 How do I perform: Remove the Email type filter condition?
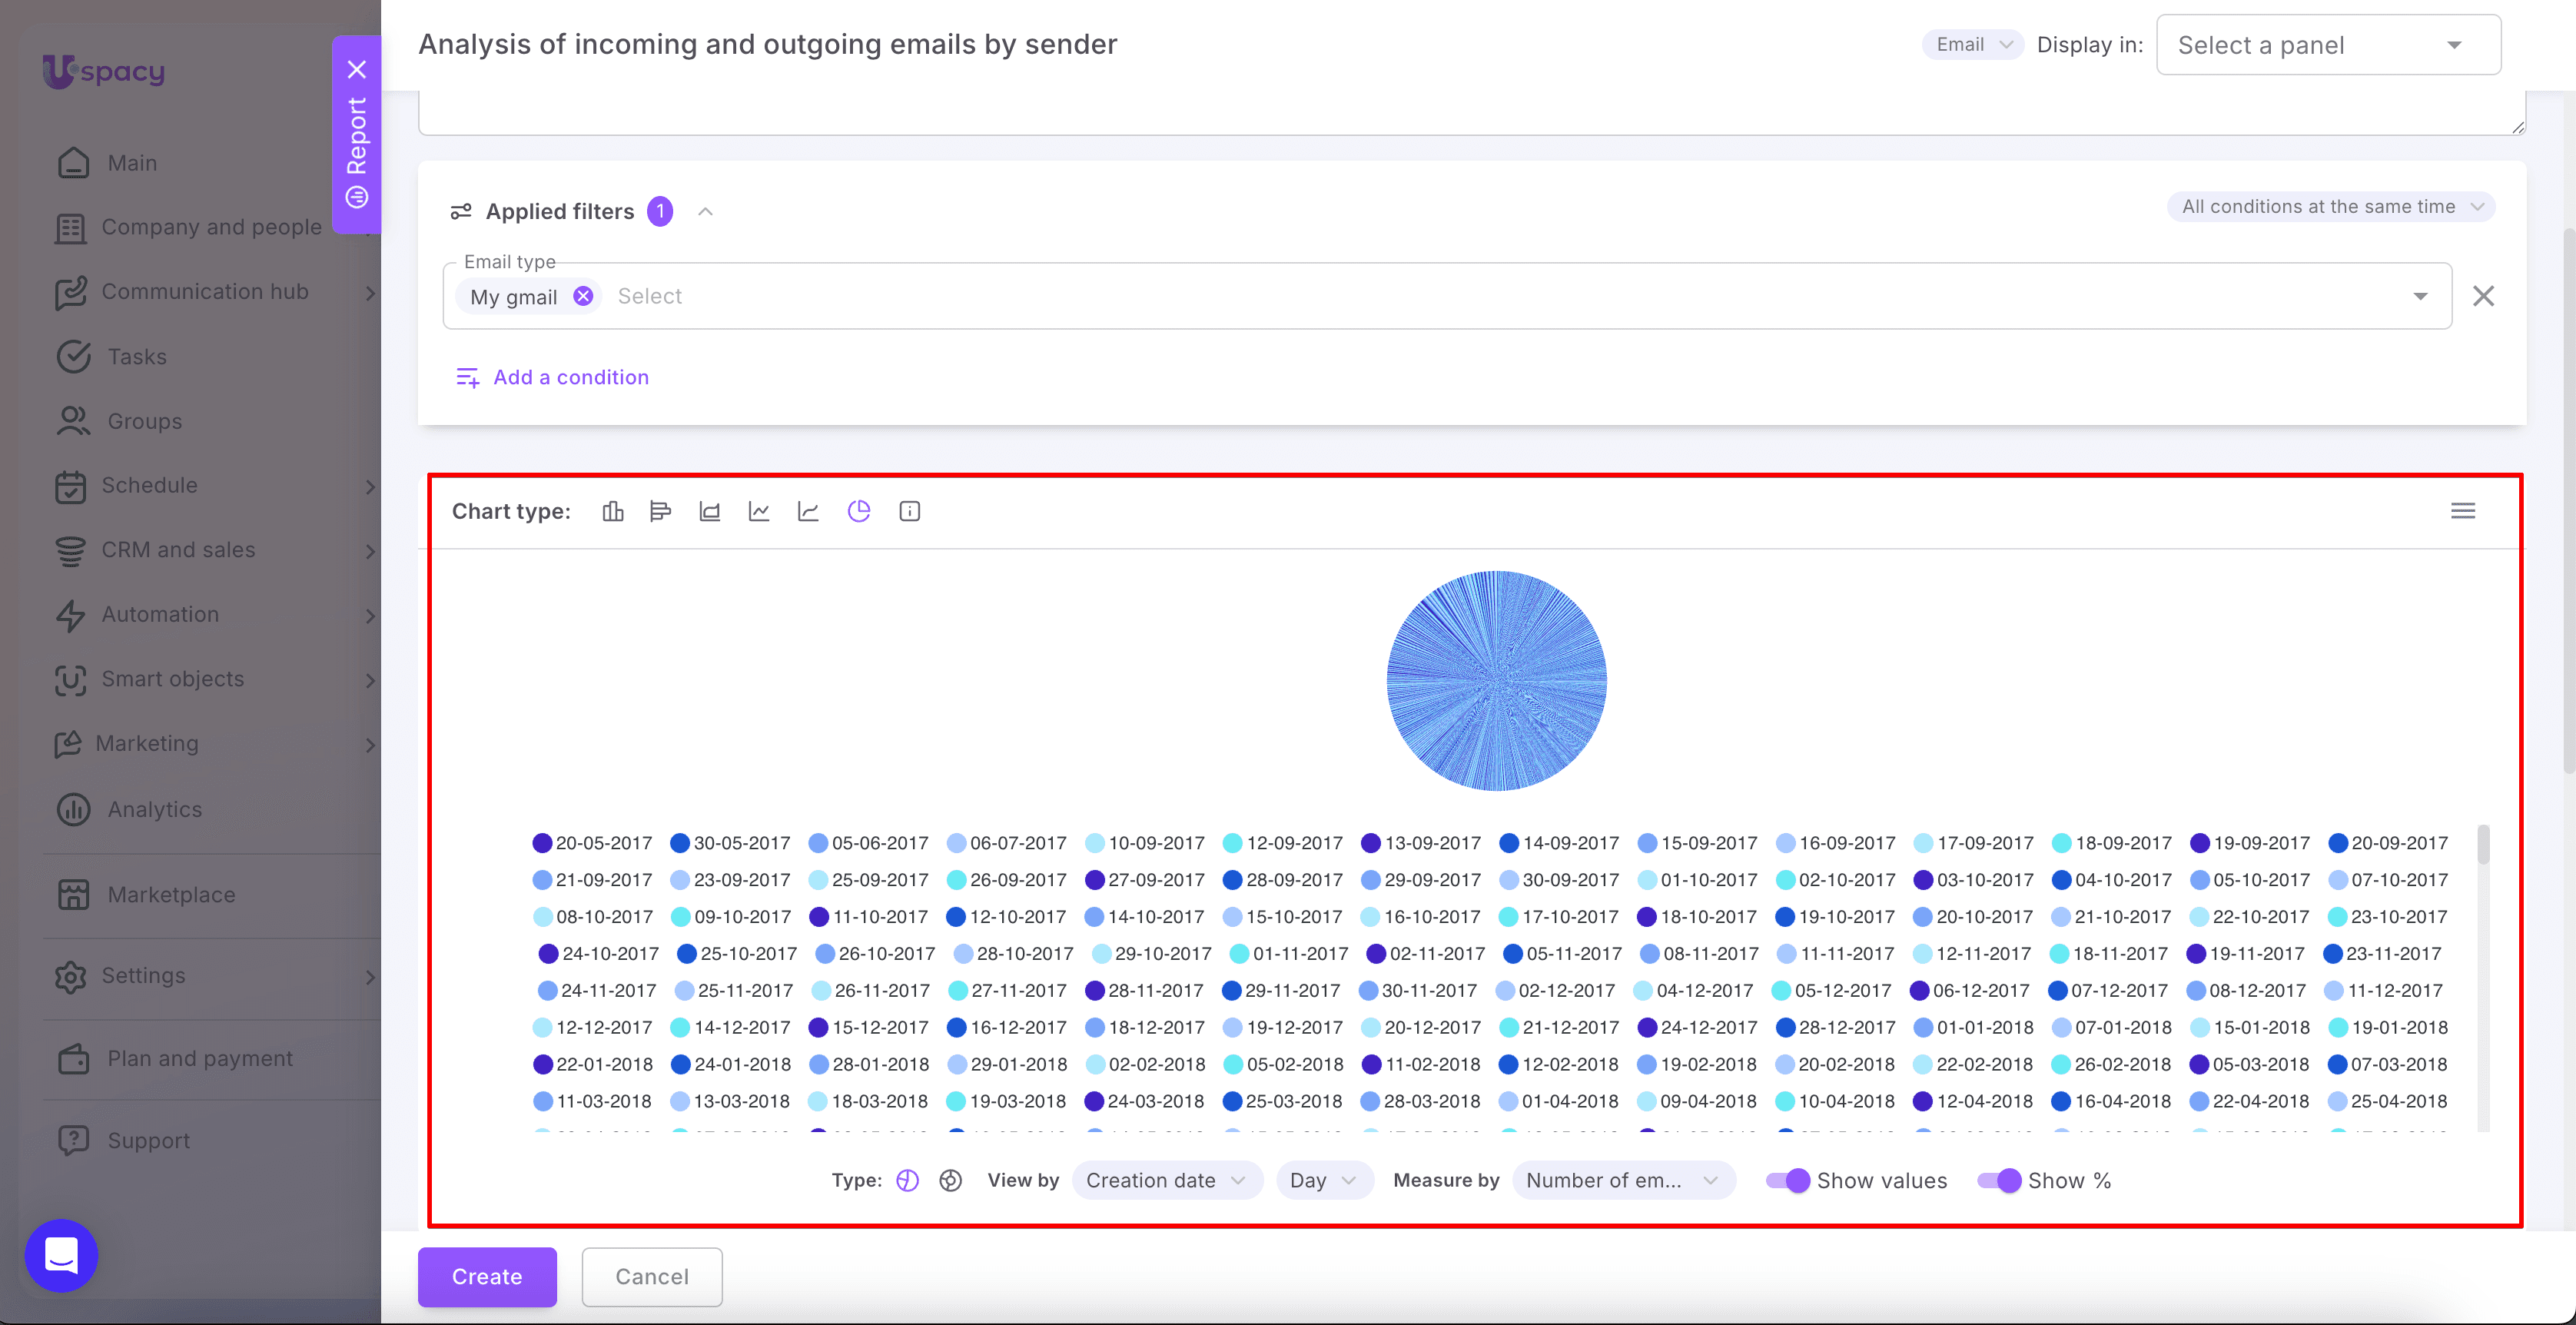pos(2483,296)
